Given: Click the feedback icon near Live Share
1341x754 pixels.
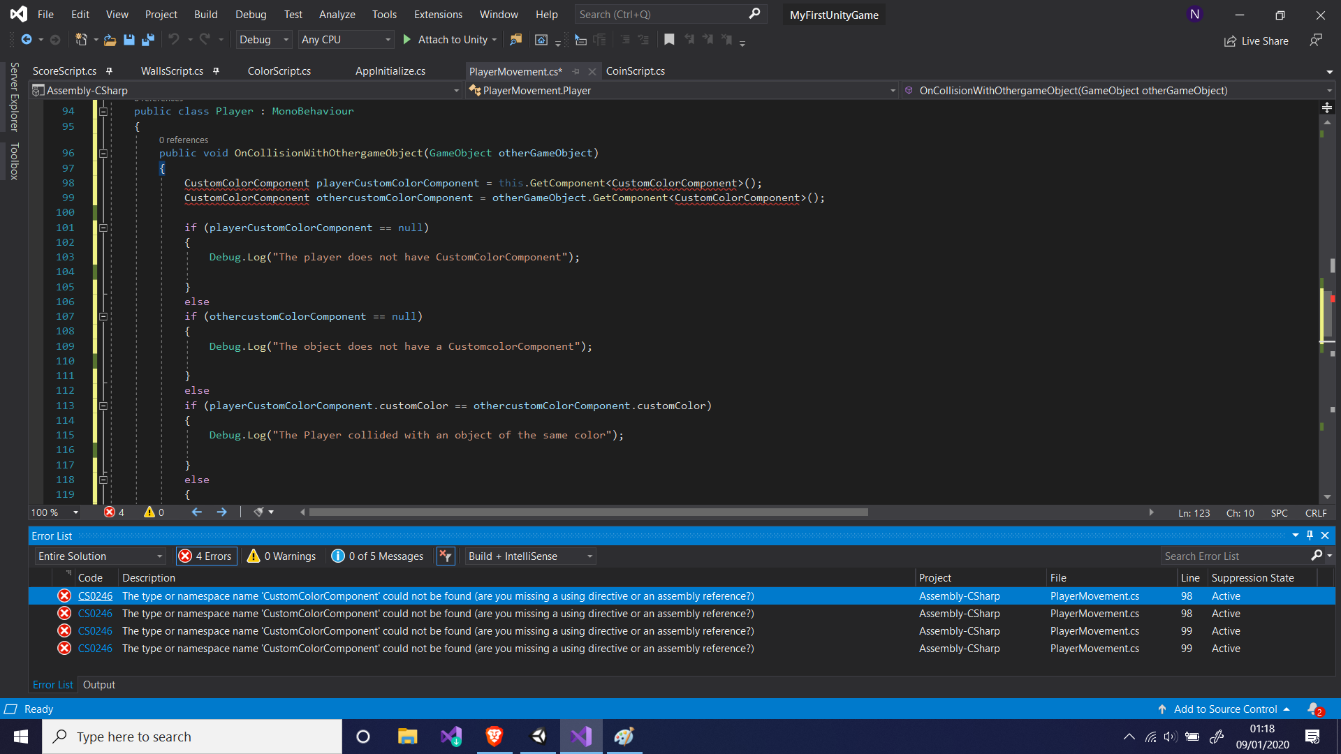Looking at the screenshot, I should [x=1316, y=40].
